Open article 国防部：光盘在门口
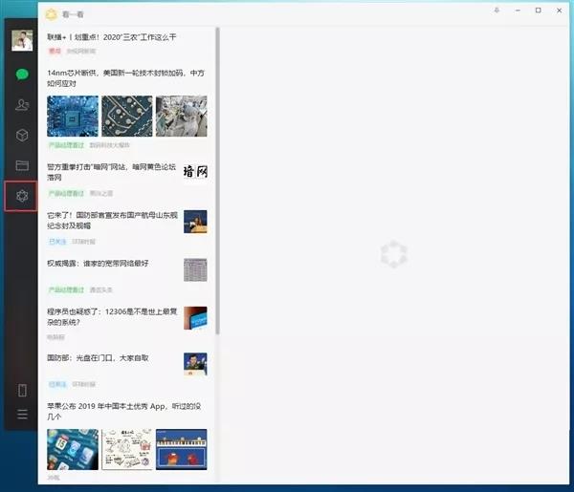Viewport: 574px width, 492px height. 98,357
